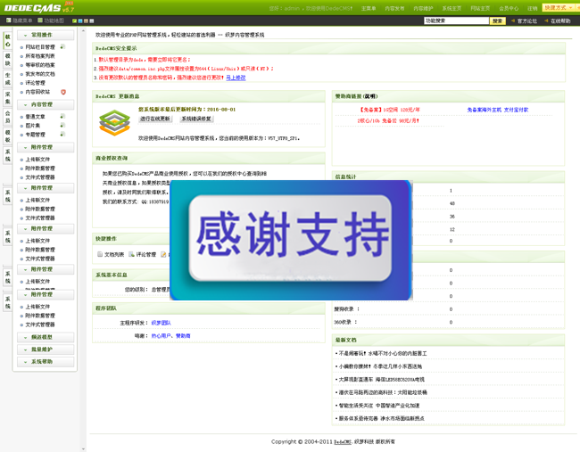The width and height of the screenshot is (580, 452).
Task: Go to 系统主页 in the top navigation
Action: click(x=452, y=8)
